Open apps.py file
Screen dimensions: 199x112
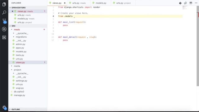pos(20,48)
